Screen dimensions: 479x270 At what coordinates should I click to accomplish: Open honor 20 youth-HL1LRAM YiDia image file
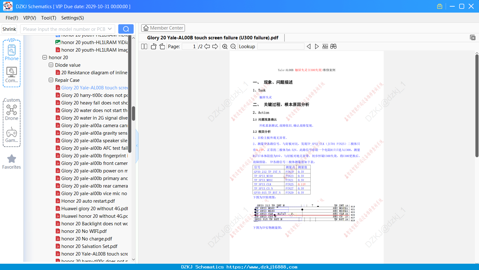tap(92, 42)
